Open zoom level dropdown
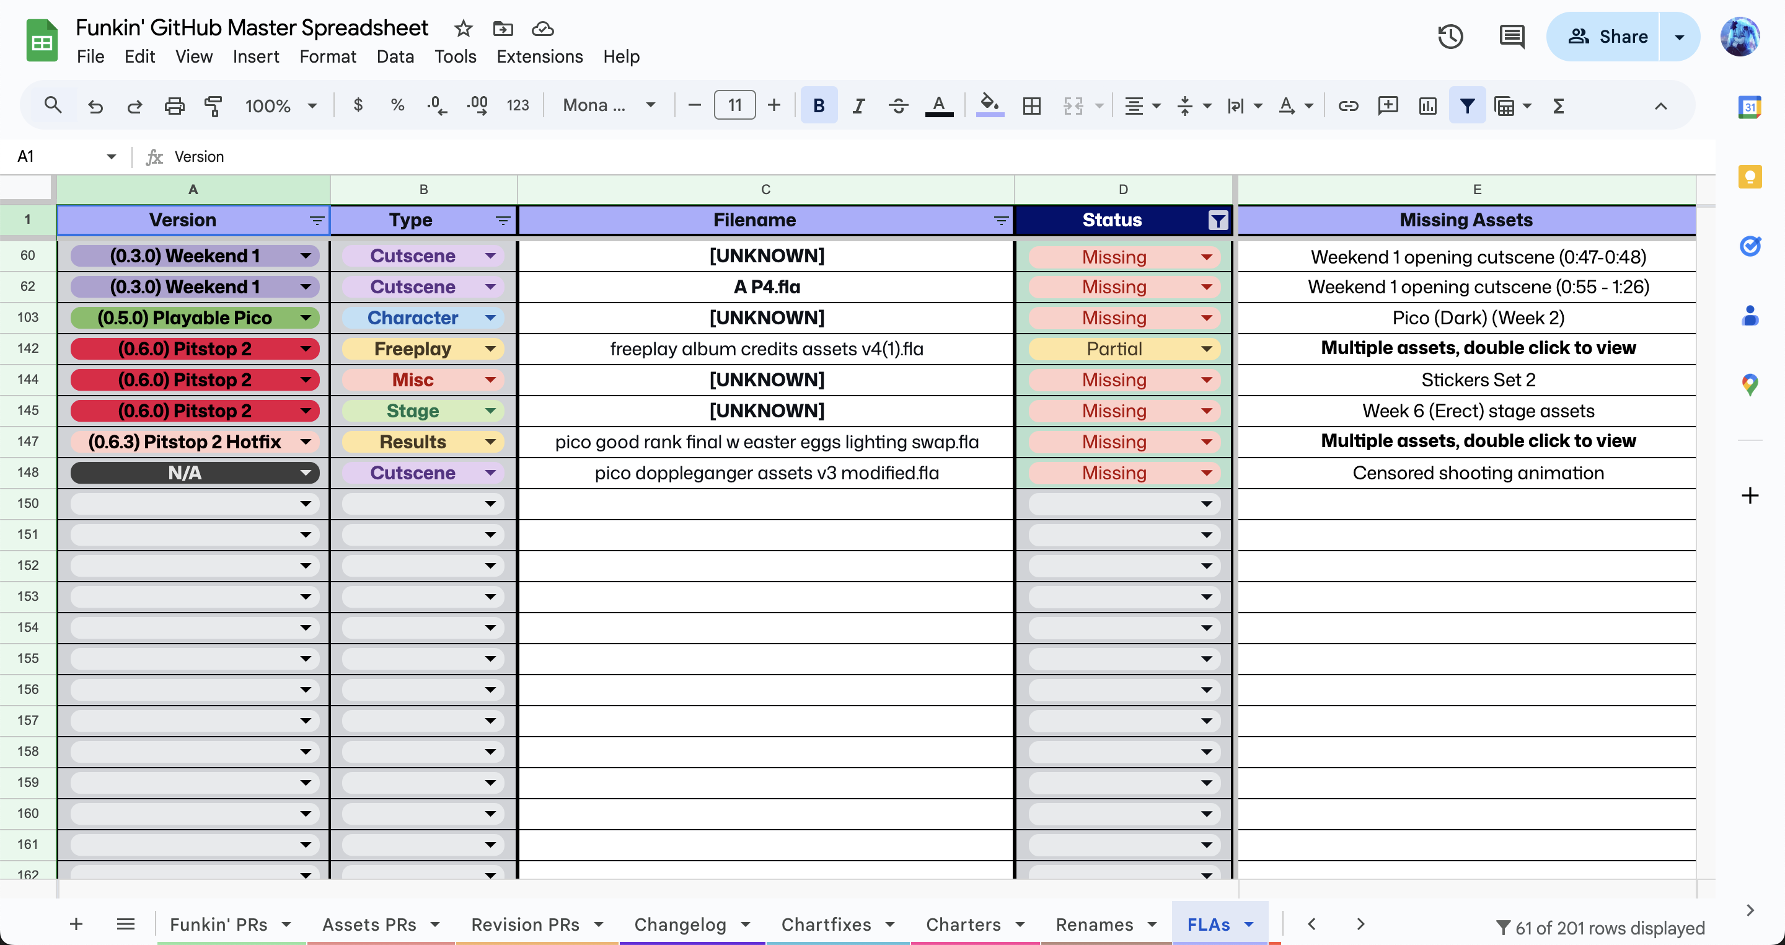This screenshot has width=1785, height=945. click(281, 105)
